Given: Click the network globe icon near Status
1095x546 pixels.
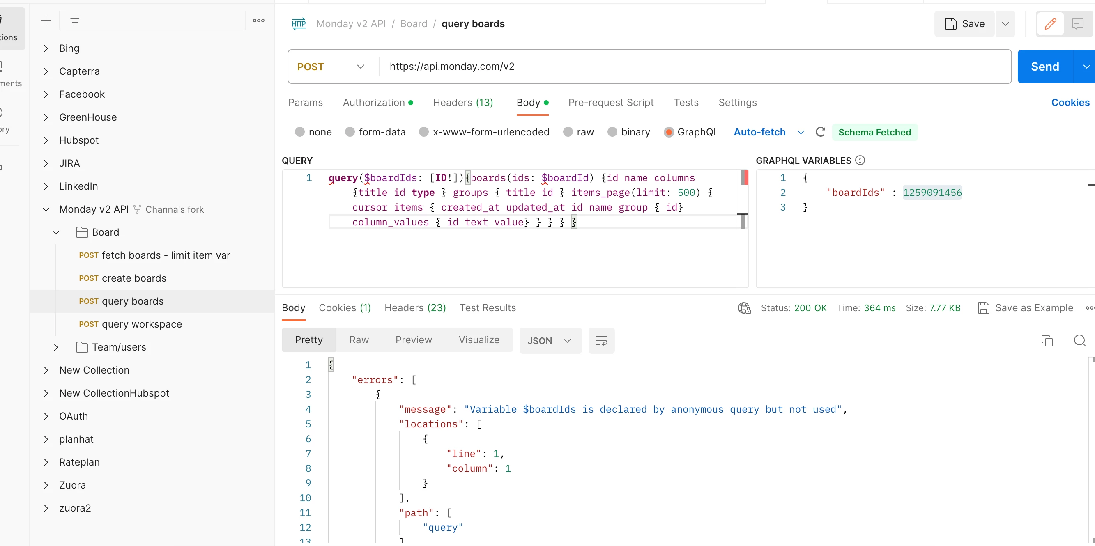Looking at the screenshot, I should click(x=744, y=307).
